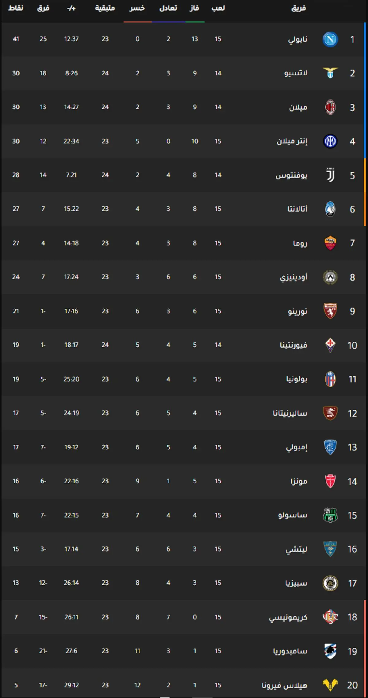Viewport: 368px width, 698px height.
Task: Click the Torino bull crest
Action: pos(330,311)
